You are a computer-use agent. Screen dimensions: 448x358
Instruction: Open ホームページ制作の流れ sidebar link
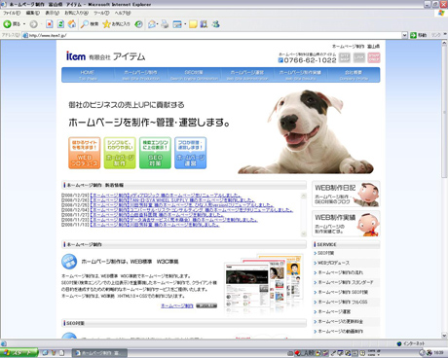[340, 272]
